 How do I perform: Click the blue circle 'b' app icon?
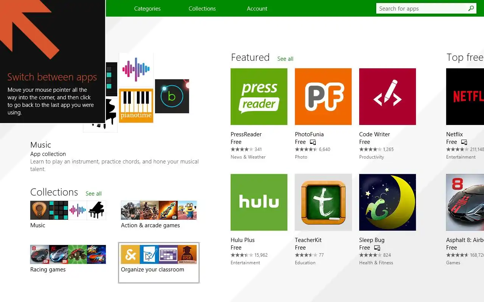click(172, 96)
